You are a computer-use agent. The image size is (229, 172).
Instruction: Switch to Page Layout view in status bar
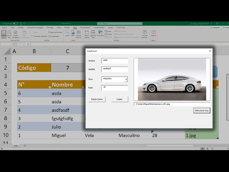tap(208, 149)
